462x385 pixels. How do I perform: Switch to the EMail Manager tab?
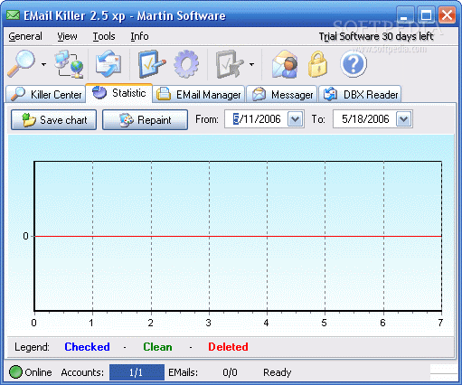pyautogui.click(x=199, y=95)
